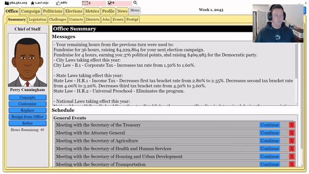Switch to the Office main tab

tap(12, 11)
